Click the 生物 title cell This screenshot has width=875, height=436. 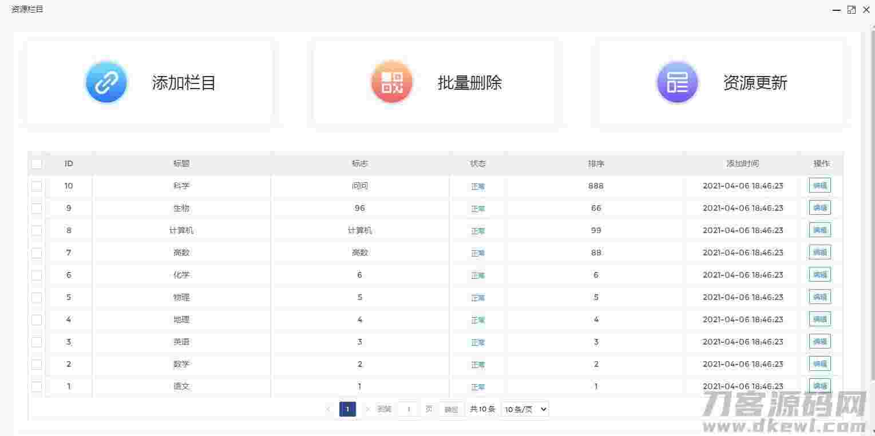coord(181,208)
